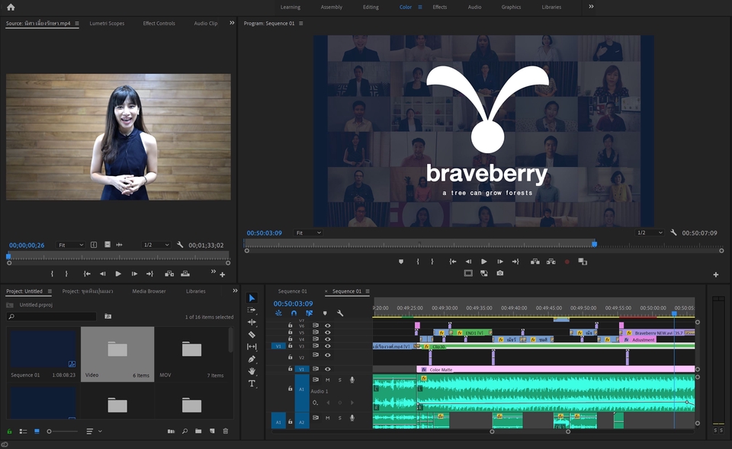Open Program monitor button editor plus
Viewport: 732px width, 449px height.
point(716,274)
